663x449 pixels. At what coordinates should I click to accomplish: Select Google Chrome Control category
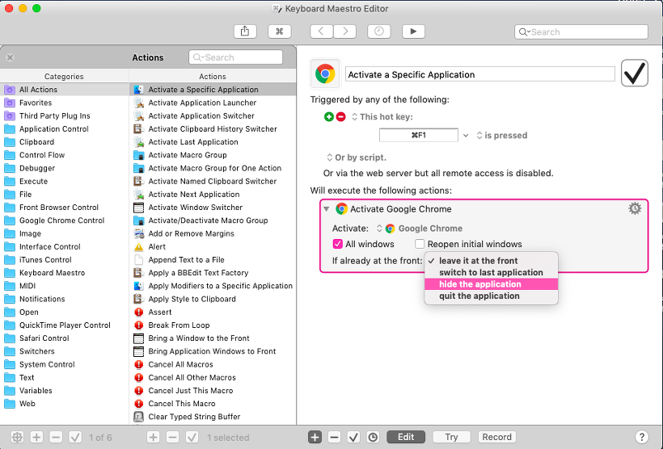[x=64, y=220]
